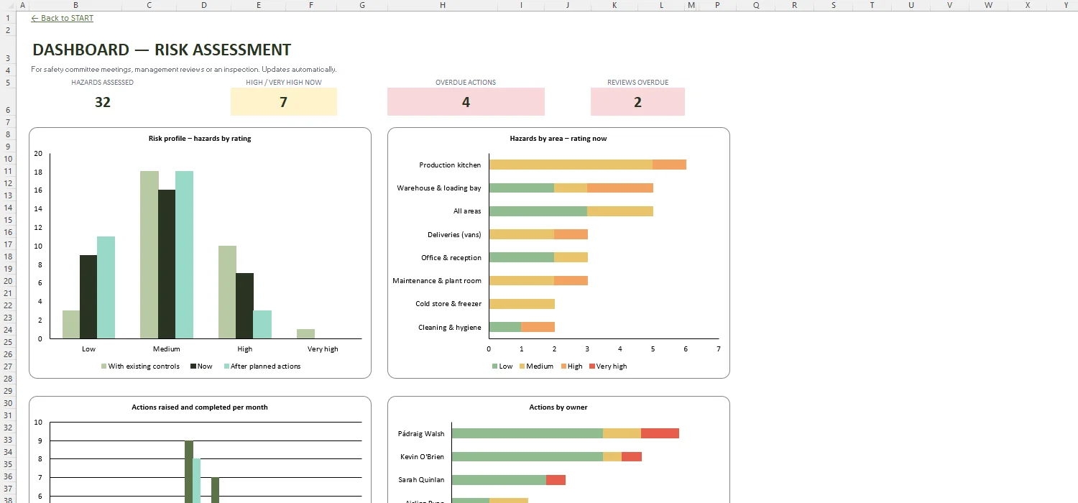This screenshot has width=1078, height=503.
Task: Select the Hazards by area – rating now title
Action: coord(558,139)
